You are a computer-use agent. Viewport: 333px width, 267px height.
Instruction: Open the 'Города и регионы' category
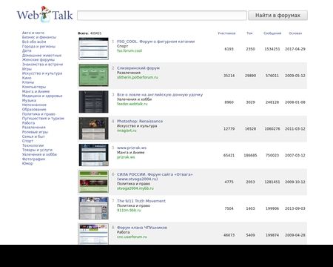click(x=38, y=46)
